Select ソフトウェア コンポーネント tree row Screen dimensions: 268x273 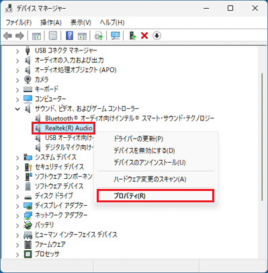pos(58,177)
